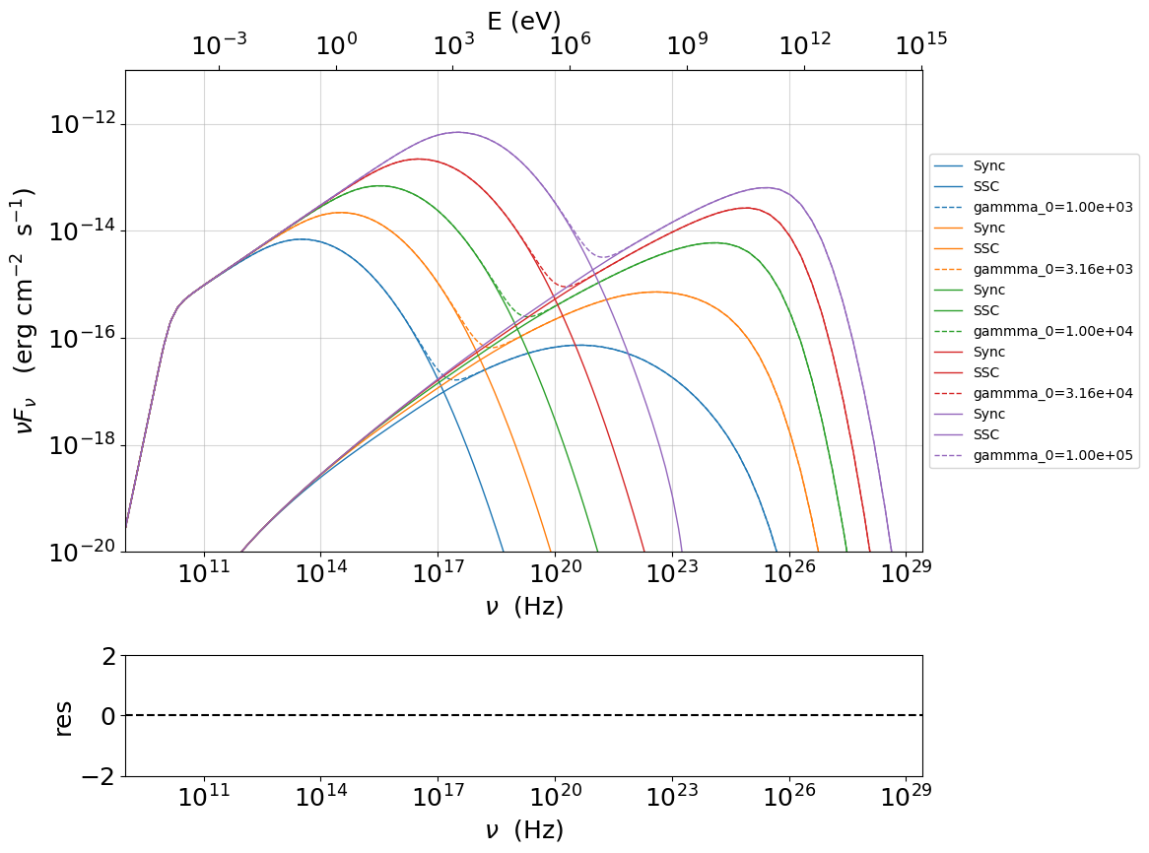The height and width of the screenshot is (853, 1149).
Task: Click the 10⁶ tick on the energy axis
Action: tap(571, 44)
